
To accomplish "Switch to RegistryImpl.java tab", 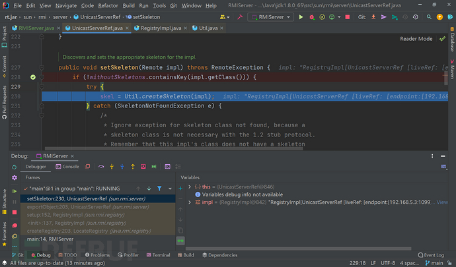I will 161,28.
